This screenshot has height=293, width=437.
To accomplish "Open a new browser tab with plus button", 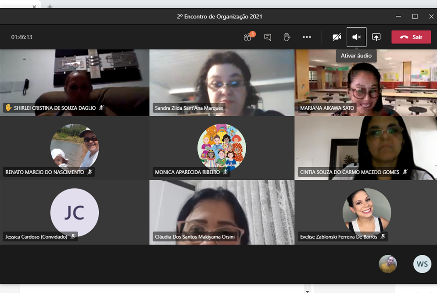I will 50,6.
